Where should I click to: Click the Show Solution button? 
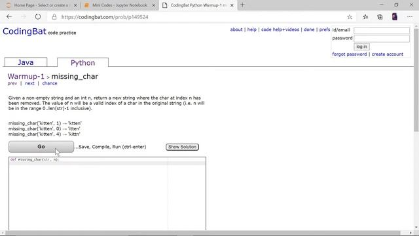coord(182,147)
